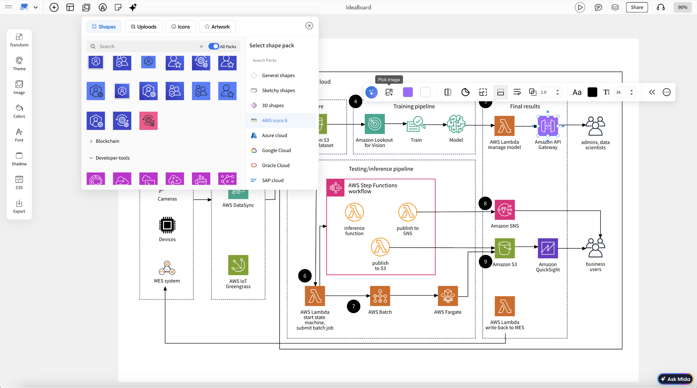Select the dashed border style icon
This screenshot has height=388, width=697.
click(x=500, y=92)
